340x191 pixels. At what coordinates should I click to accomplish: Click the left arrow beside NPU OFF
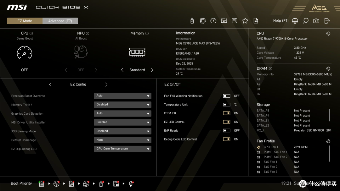pos(66,70)
